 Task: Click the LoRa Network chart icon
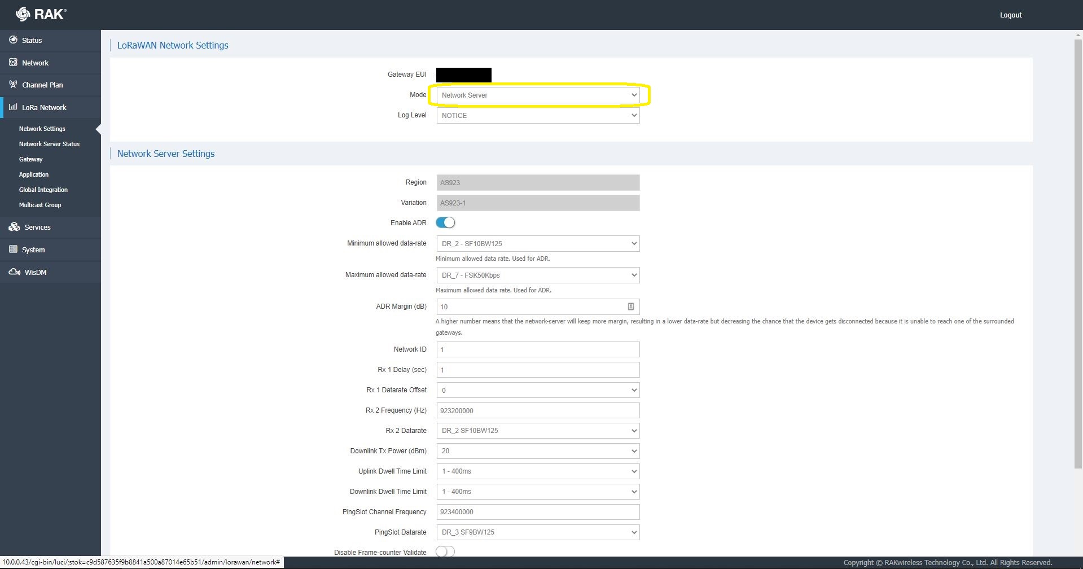[x=13, y=107]
